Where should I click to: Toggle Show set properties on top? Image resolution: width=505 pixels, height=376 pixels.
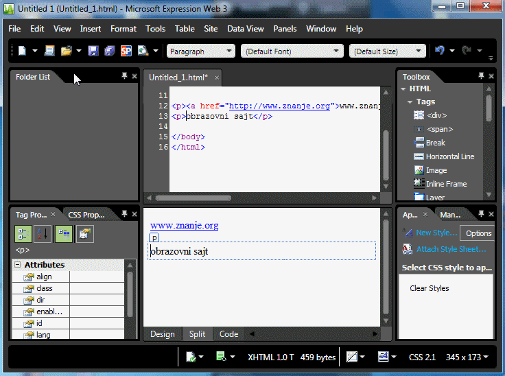coord(63,234)
